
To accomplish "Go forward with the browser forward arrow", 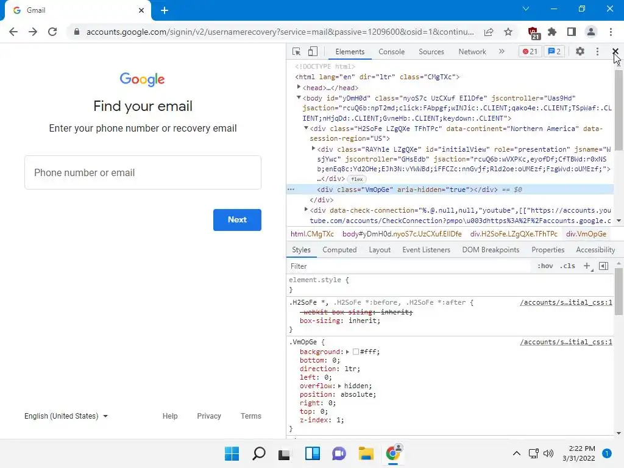I will pyautogui.click(x=33, y=32).
